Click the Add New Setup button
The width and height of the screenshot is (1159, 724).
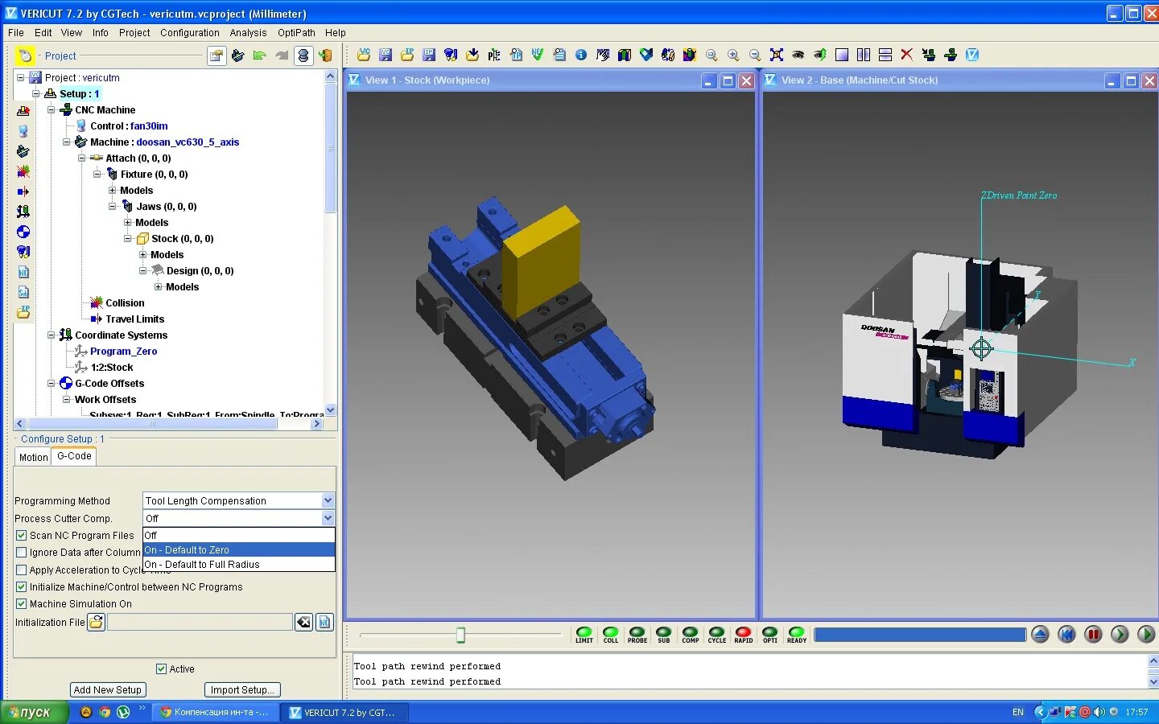coord(107,689)
